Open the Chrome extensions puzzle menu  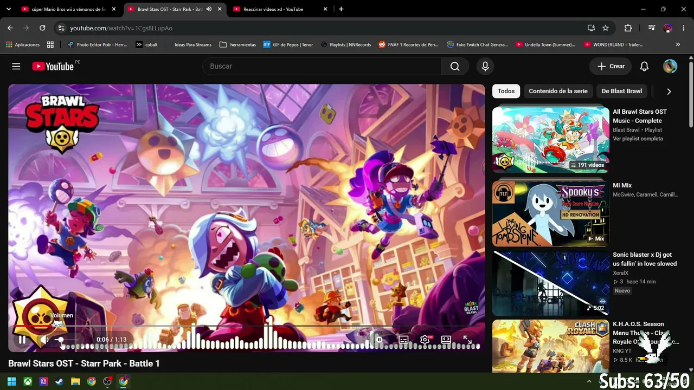pos(628,28)
